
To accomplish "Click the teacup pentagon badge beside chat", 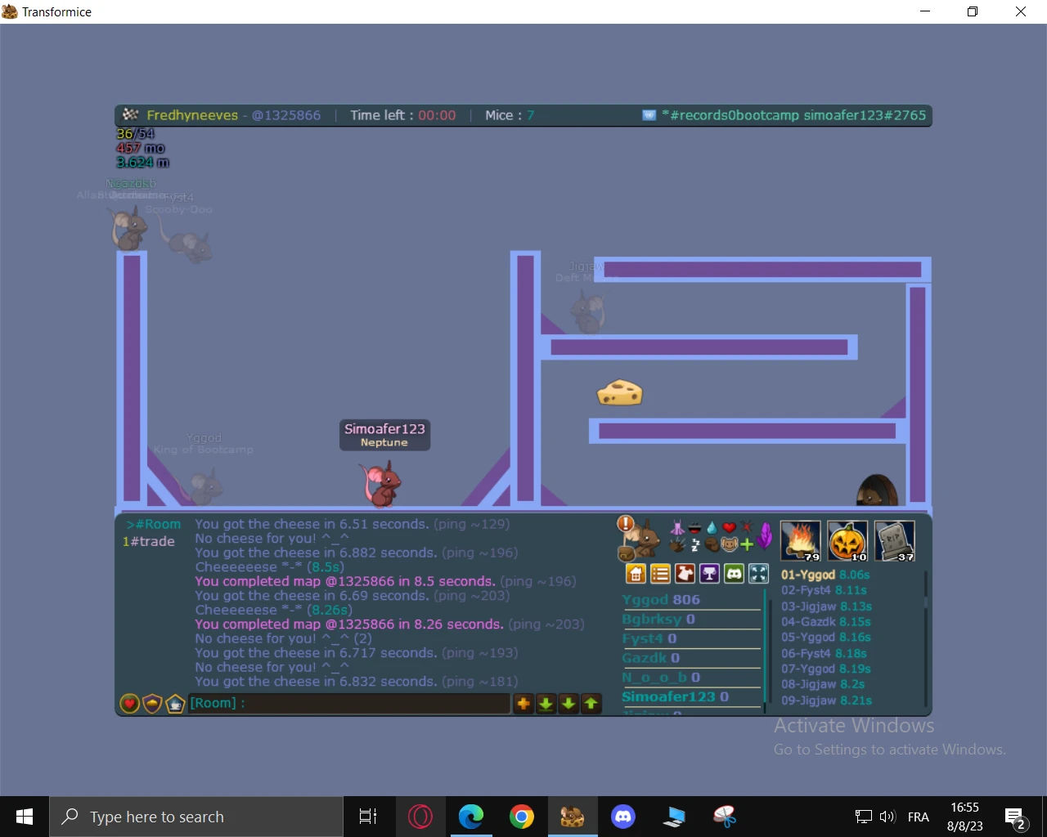I will pos(175,703).
